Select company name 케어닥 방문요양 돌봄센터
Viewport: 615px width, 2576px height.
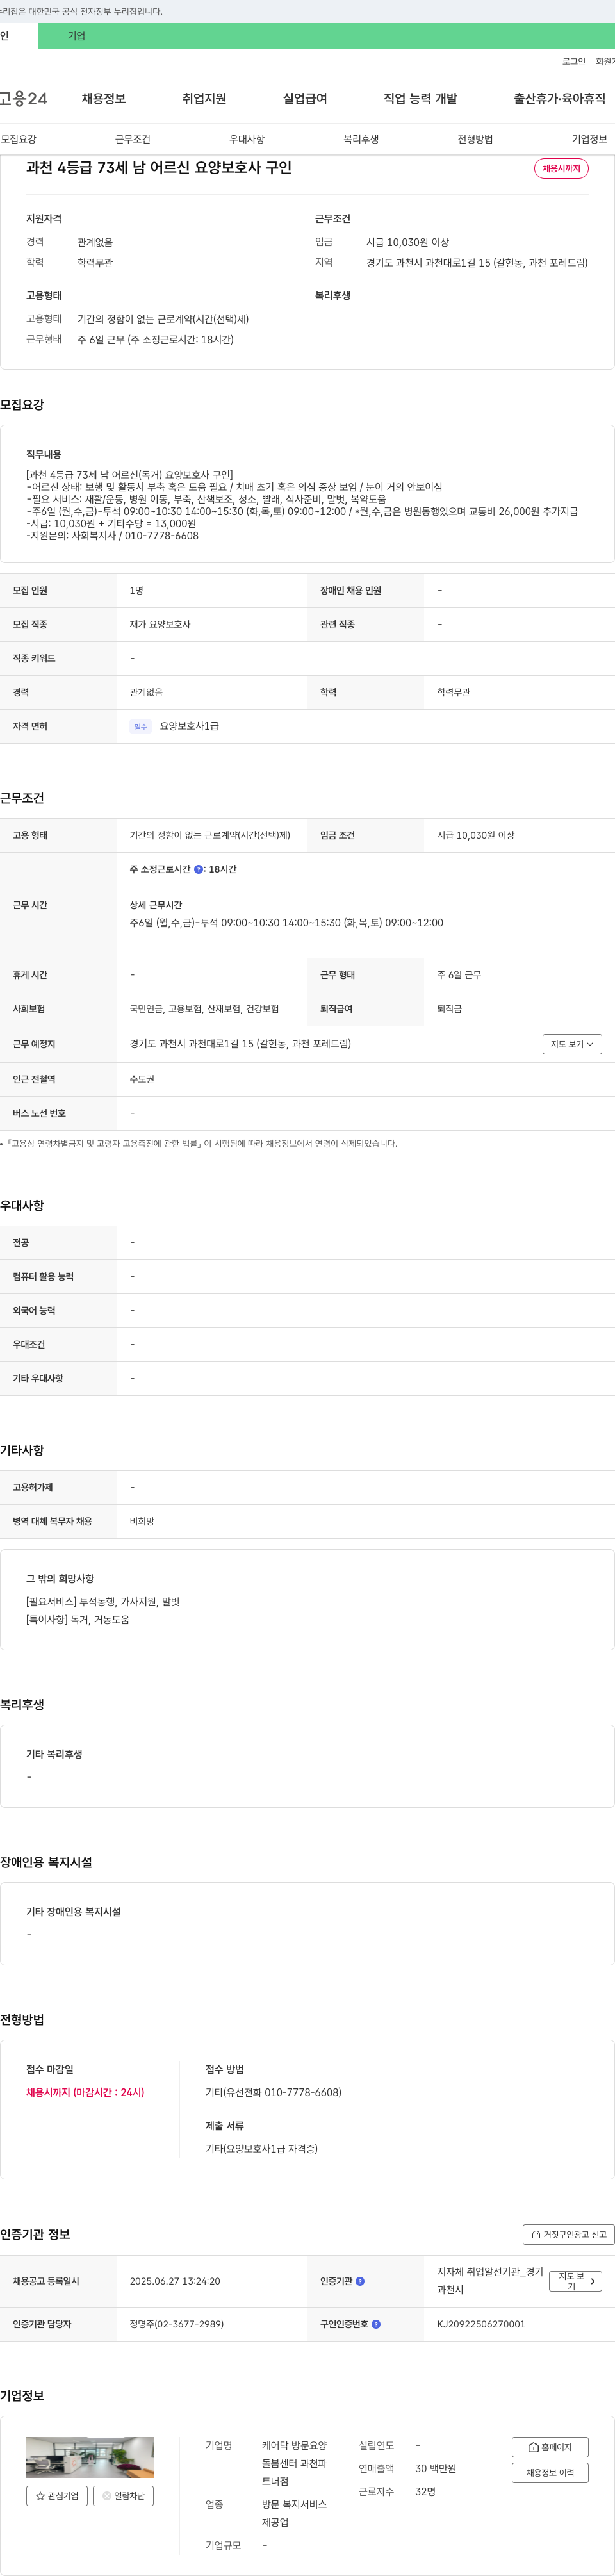(x=295, y=2463)
